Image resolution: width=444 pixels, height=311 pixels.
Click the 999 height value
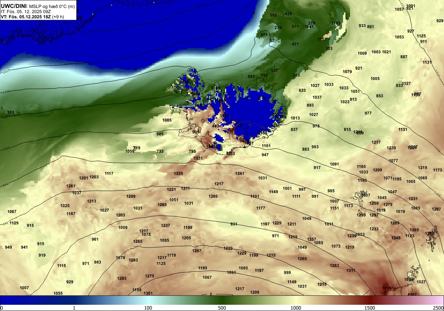coord(287,273)
